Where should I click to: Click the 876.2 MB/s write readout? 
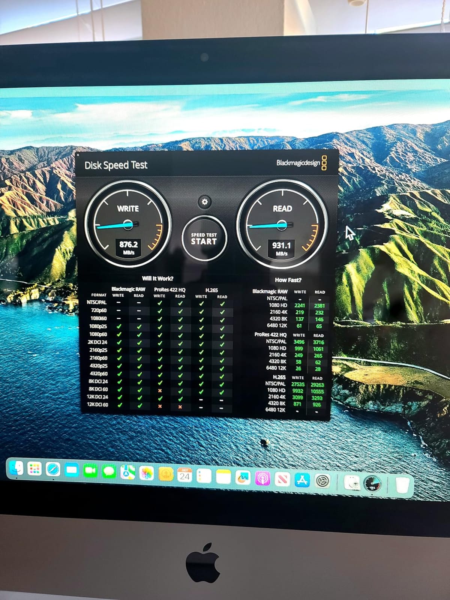pos(128,247)
